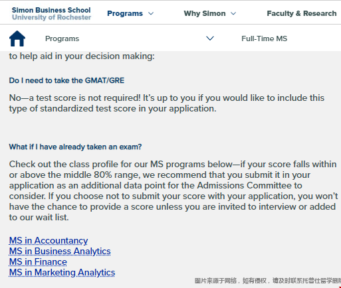The width and height of the screenshot is (341, 288).
Task: Click the already taken an exam heading
Action: coord(75,147)
